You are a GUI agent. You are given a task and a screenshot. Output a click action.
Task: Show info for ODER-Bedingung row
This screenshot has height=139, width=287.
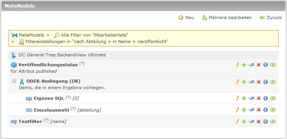coord(266,82)
